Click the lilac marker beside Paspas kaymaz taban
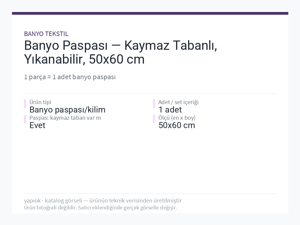 [x=25, y=119]
